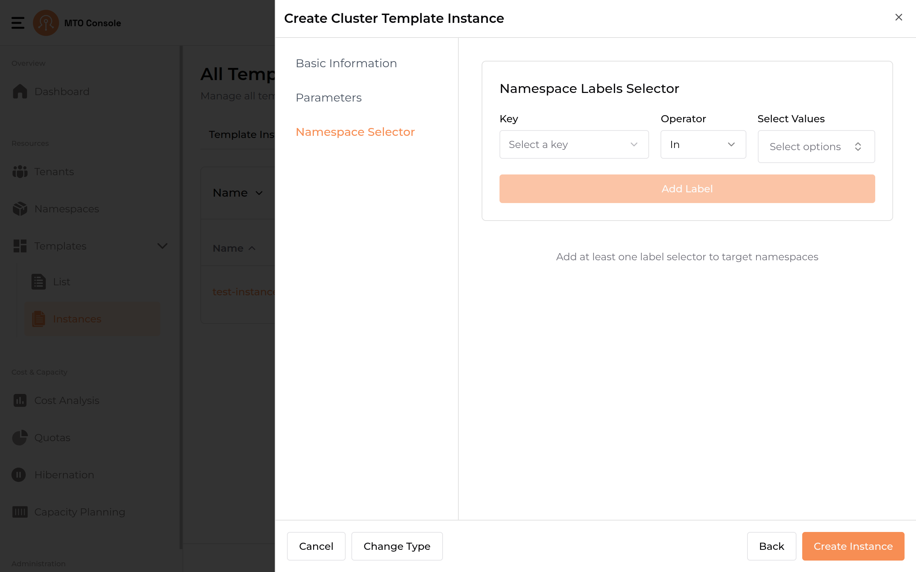
Task: Click the Quotas pie icon
Action: coord(20,437)
